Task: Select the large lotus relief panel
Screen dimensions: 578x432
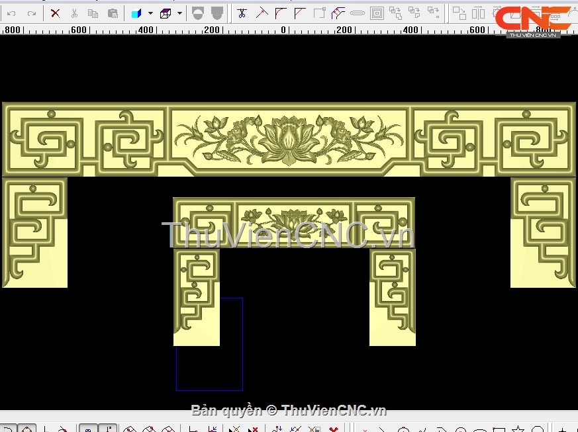Action: [x=288, y=139]
